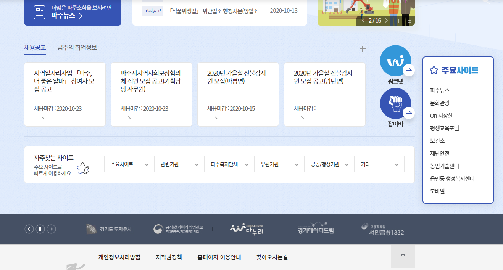Open 찾아오시는길 footer link
This screenshot has height=270, width=503.
coord(272,257)
